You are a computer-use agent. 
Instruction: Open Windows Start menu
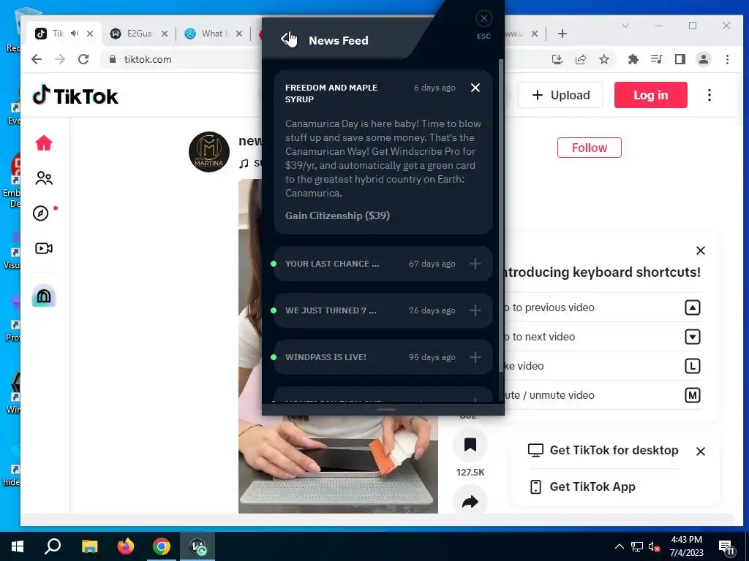(18, 546)
